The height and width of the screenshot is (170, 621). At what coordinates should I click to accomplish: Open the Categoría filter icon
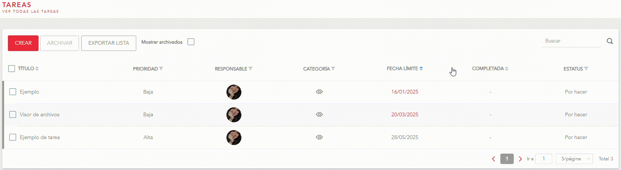pos(333,69)
